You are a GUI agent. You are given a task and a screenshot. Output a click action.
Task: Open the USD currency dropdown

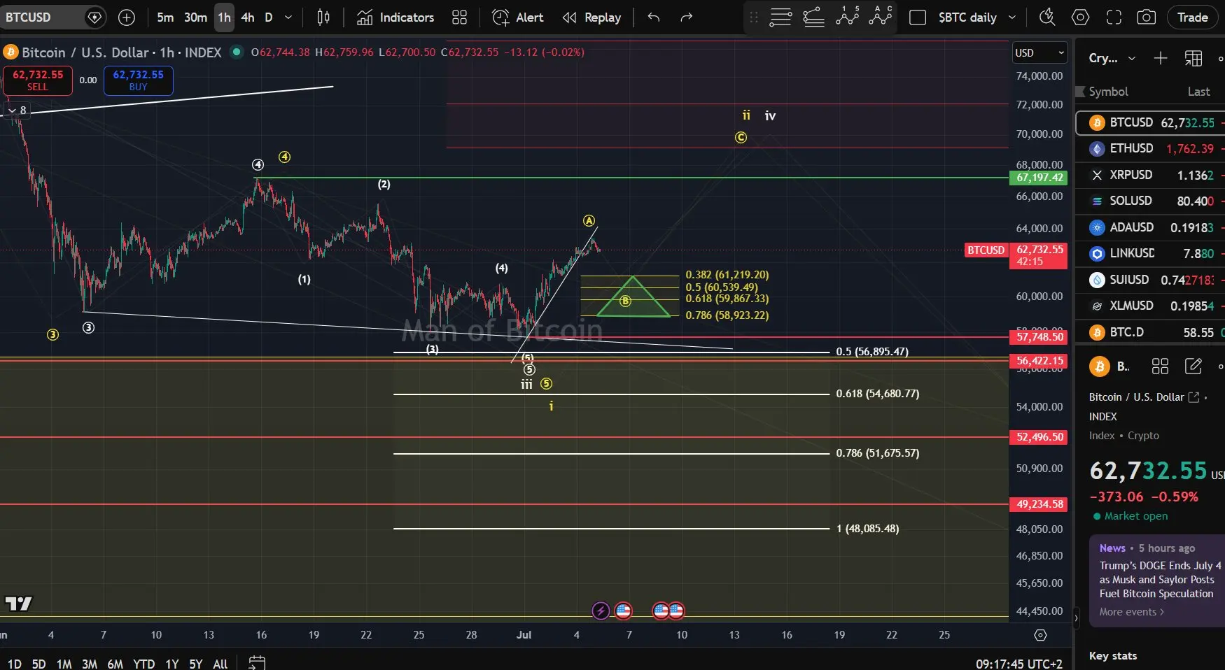point(1040,52)
